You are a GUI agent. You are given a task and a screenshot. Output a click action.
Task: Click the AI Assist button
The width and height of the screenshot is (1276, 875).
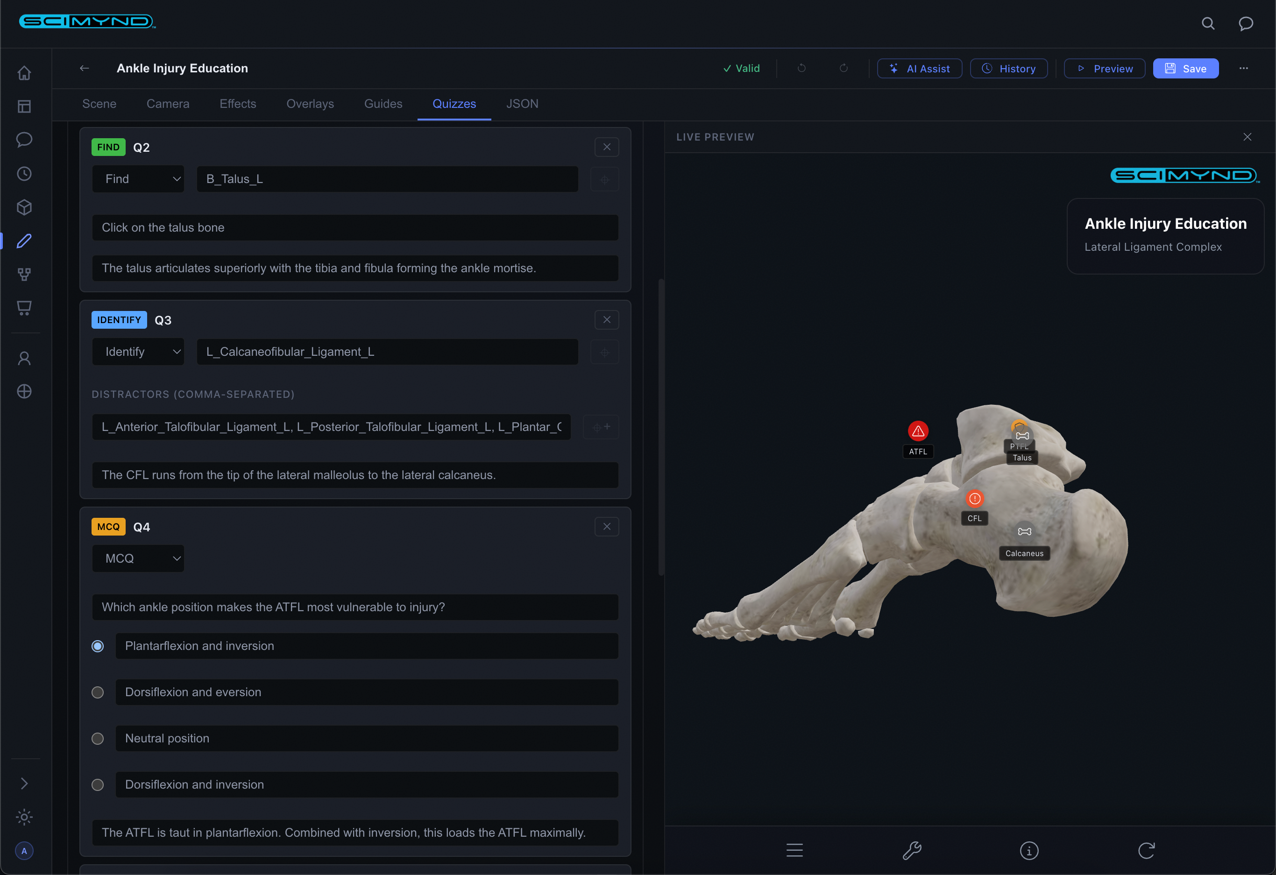pyautogui.click(x=919, y=68)
